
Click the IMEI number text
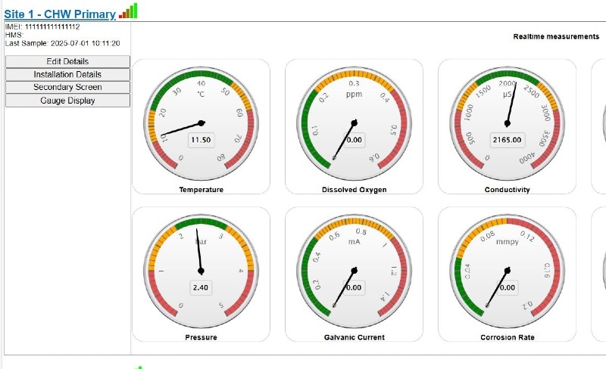point(52,26)
